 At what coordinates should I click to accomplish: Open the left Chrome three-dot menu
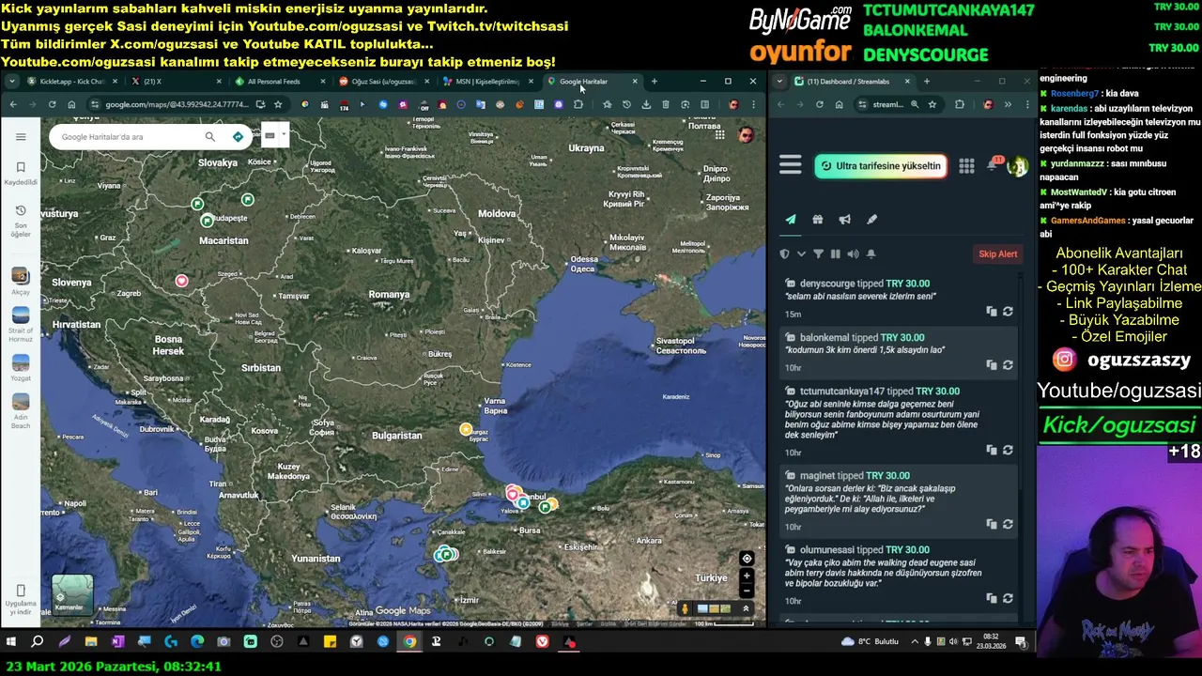(752, 104)
